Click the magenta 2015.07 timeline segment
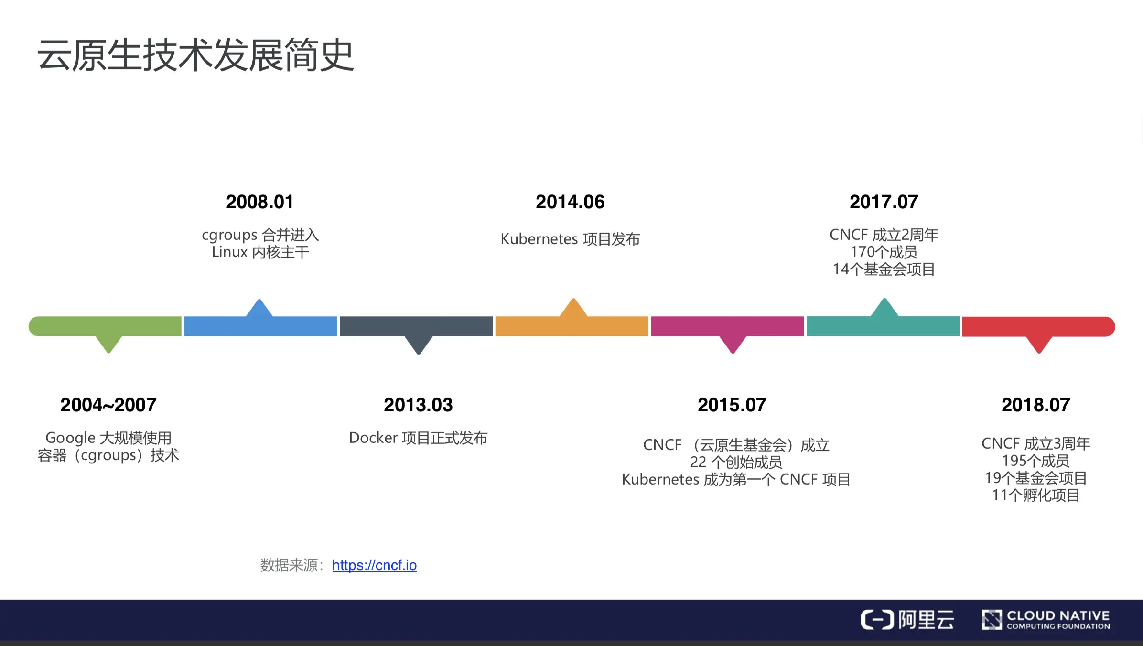The image size is (1143, 646). tap(727, 326)
